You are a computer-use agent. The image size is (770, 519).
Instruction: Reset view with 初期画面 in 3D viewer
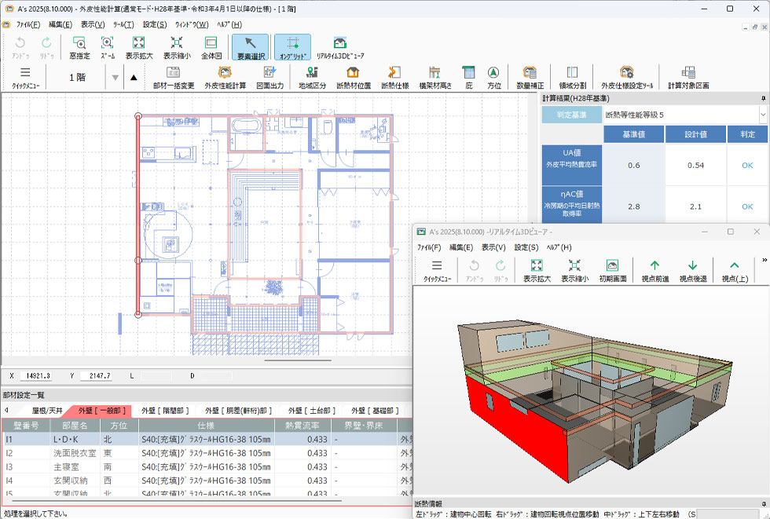pos(612,271)
